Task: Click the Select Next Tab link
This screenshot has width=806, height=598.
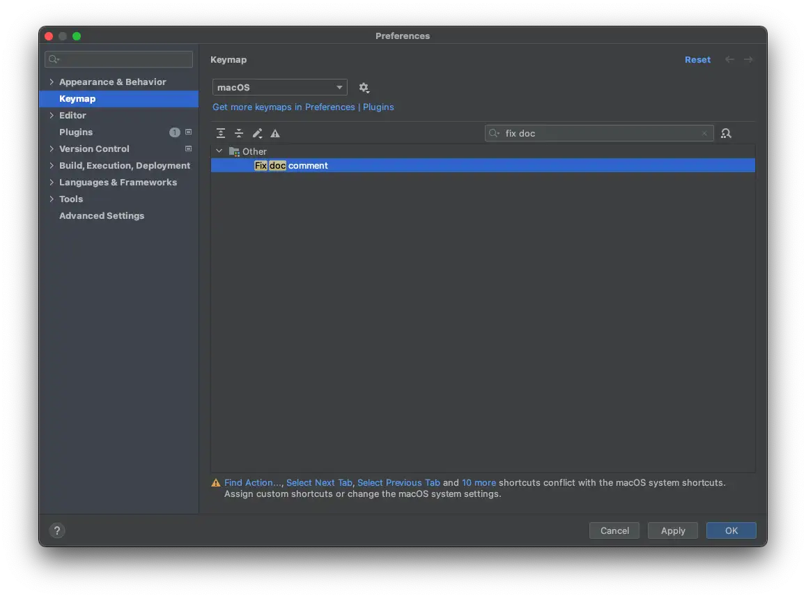Action: pyautogui.click(x=319, y=483)
